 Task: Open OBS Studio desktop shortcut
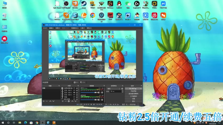(66, 5)
